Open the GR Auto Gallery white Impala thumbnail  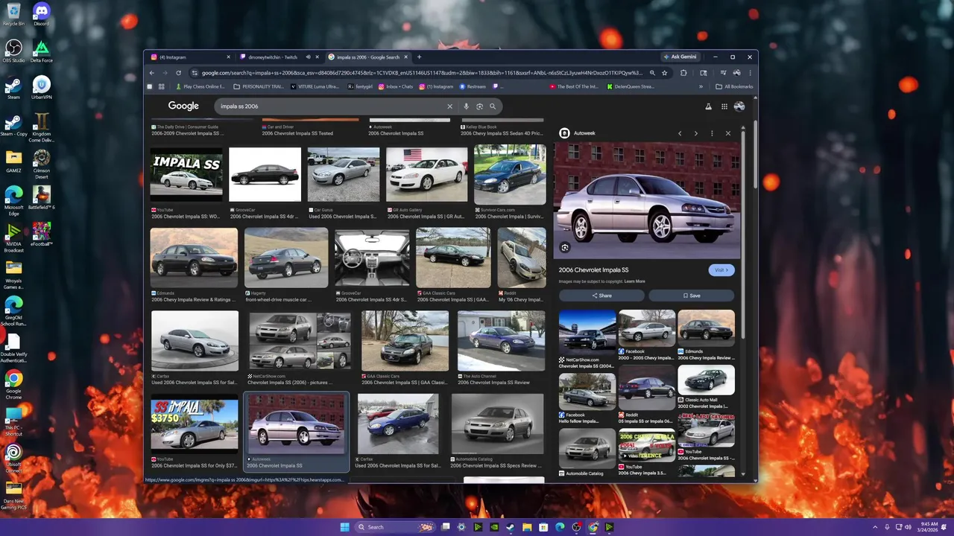pyautogui.click(x=426, y=175)
